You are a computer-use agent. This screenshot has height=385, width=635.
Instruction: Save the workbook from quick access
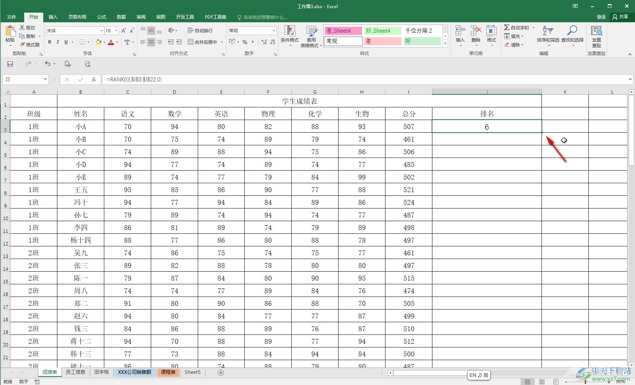tap(10, 64)
